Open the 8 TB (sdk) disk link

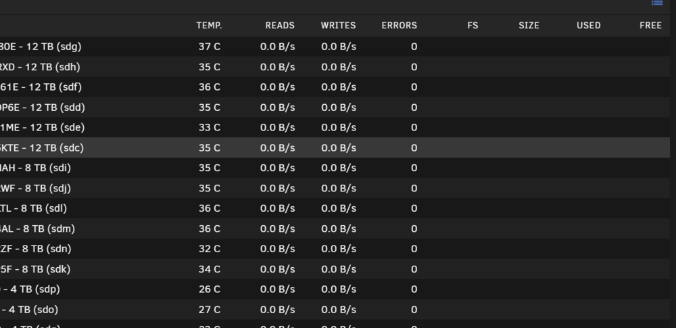[x=35, y=269]
